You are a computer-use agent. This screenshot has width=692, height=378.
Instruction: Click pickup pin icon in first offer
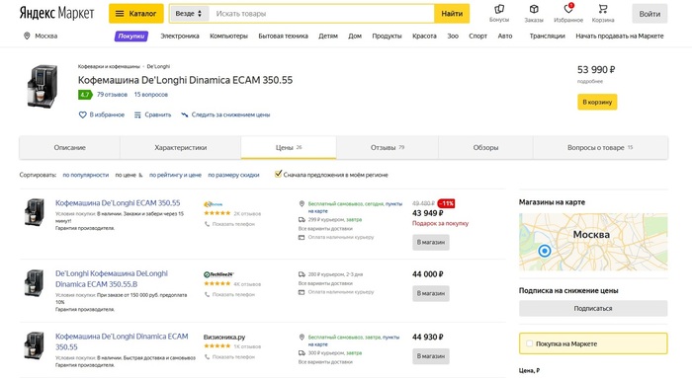coord(302,204)
